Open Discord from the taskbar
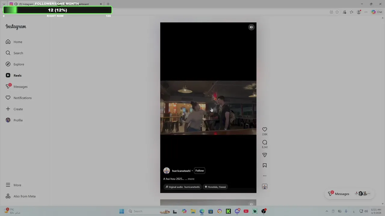 pyautogui.click(x=237, y=211)
